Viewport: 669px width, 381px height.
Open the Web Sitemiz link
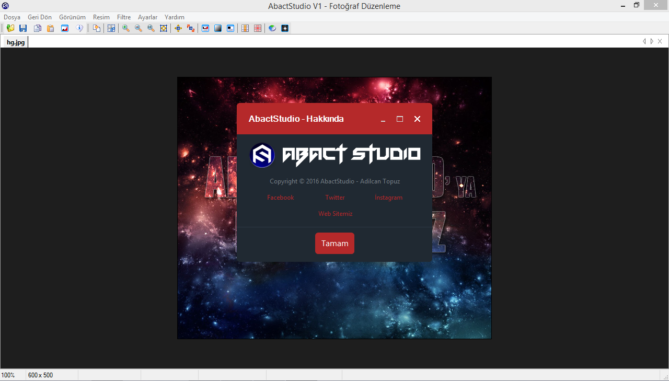tap(336, 214)
